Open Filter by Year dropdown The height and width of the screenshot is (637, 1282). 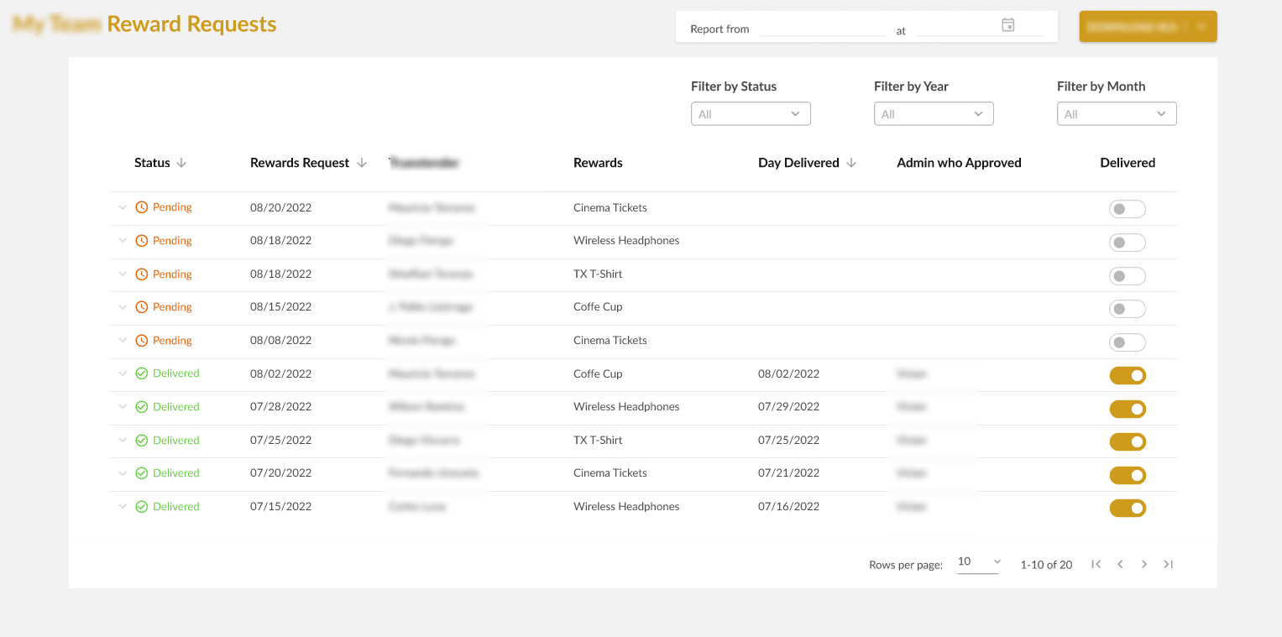pos(934,113)
